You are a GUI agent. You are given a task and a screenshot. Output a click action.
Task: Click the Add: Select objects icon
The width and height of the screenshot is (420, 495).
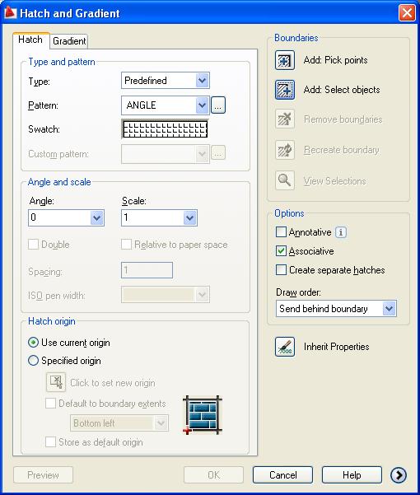285,90
